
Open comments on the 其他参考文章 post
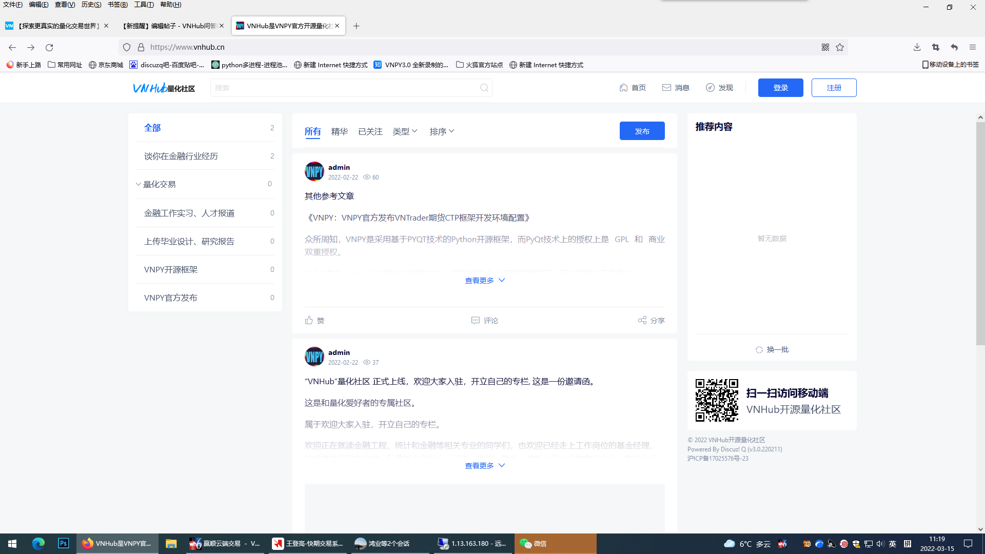click(485, 320)
